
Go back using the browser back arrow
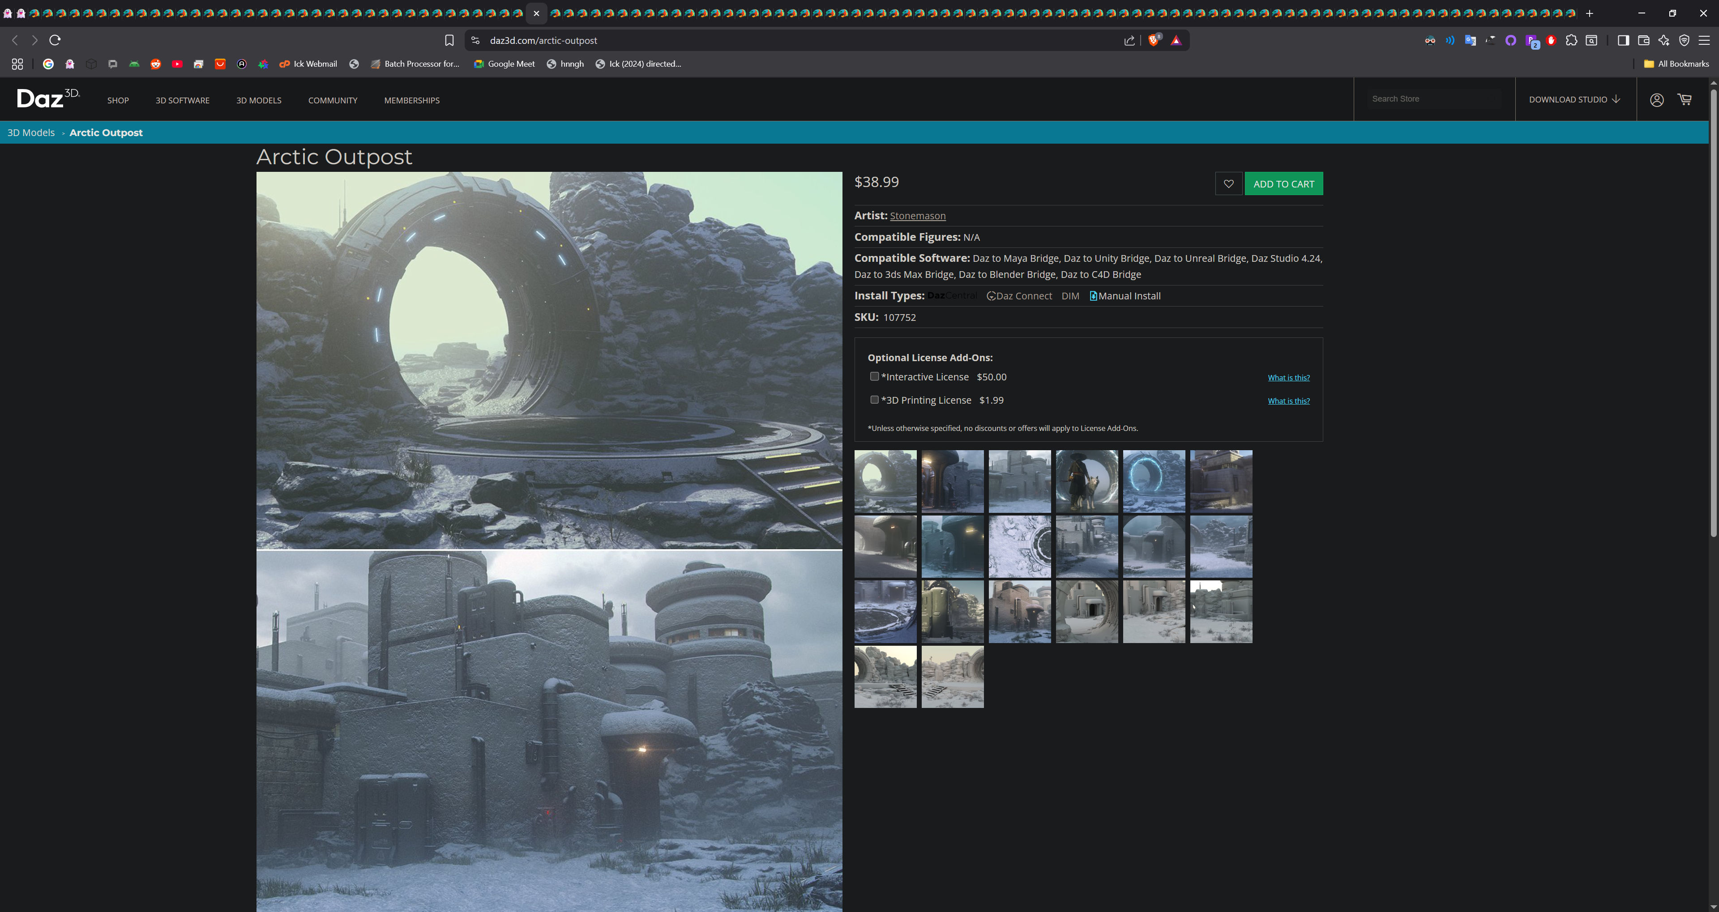coord(15,40)
